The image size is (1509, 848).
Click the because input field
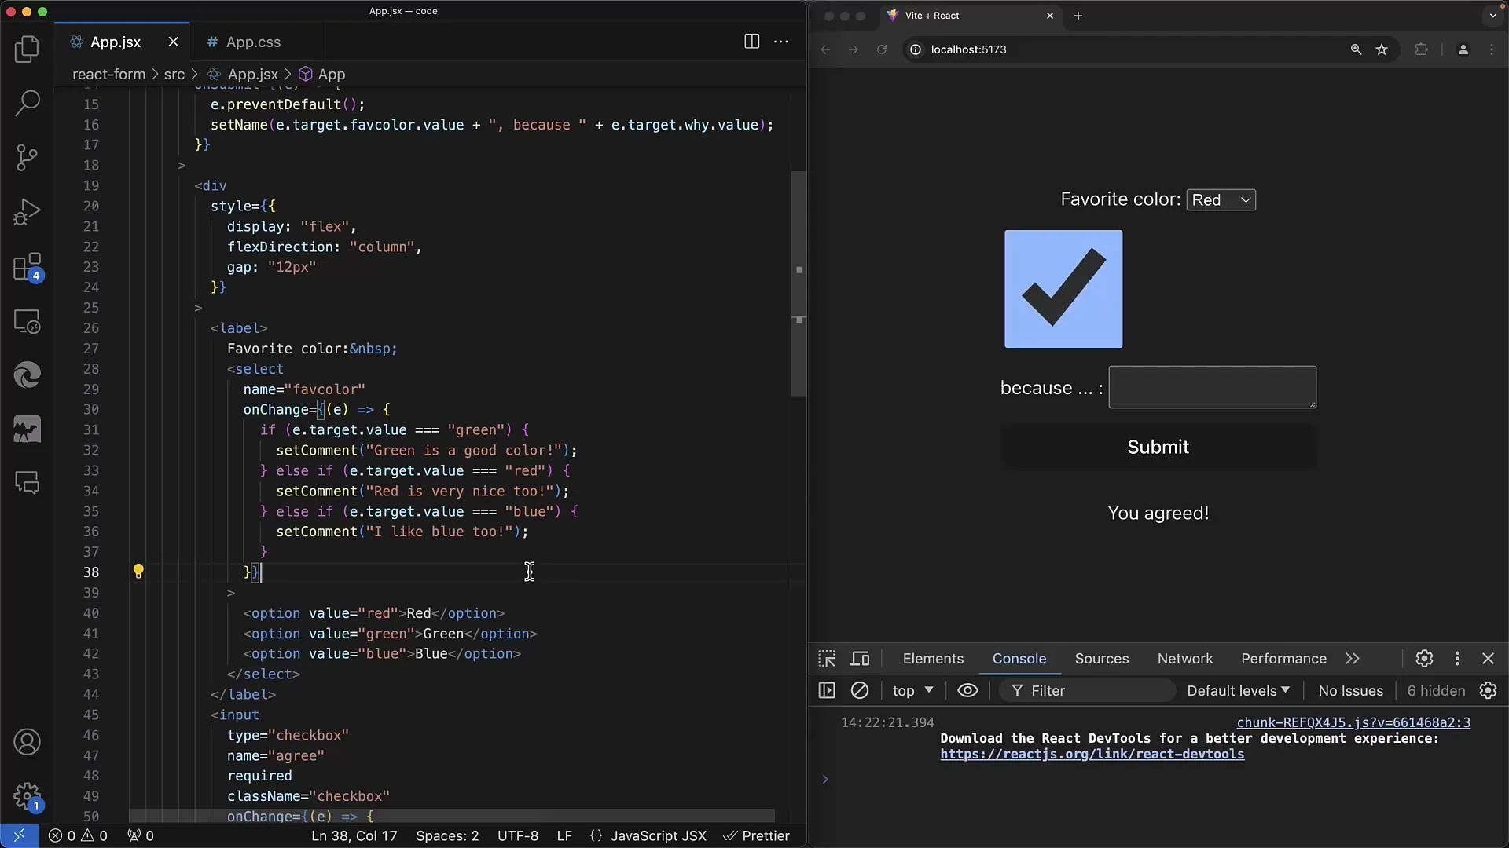coord(1213,387)
